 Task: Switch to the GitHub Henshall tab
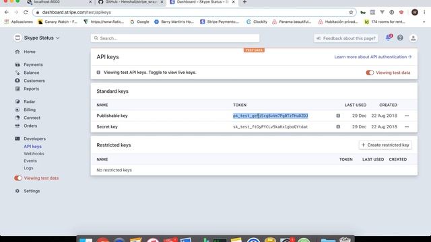[x=131, y=2]
